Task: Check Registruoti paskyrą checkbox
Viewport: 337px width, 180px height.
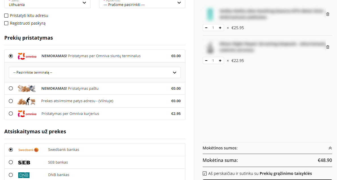Action: (x=6, y=23)
